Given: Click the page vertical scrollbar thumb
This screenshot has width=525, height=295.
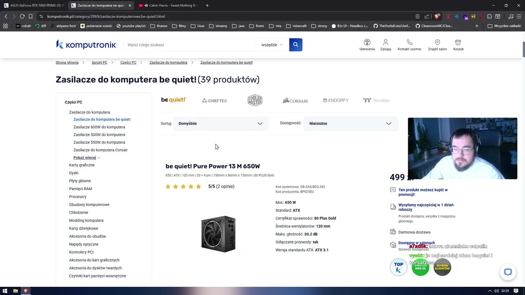Looking at the screenshot, I should pos(523,49).
